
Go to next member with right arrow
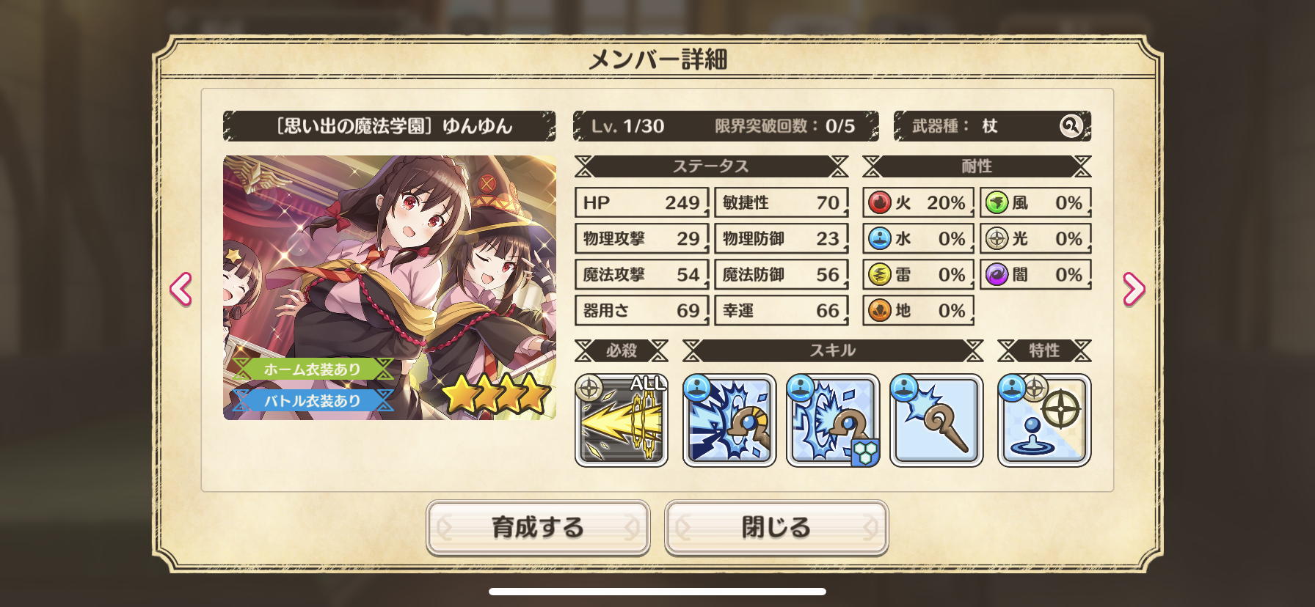click(x=1134, y=289)
